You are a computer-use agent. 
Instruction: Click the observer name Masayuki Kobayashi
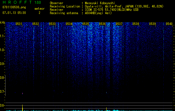point(100,3)
